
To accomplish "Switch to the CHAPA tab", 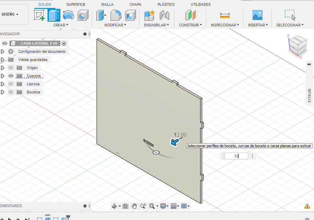I will tap(135, 4).
